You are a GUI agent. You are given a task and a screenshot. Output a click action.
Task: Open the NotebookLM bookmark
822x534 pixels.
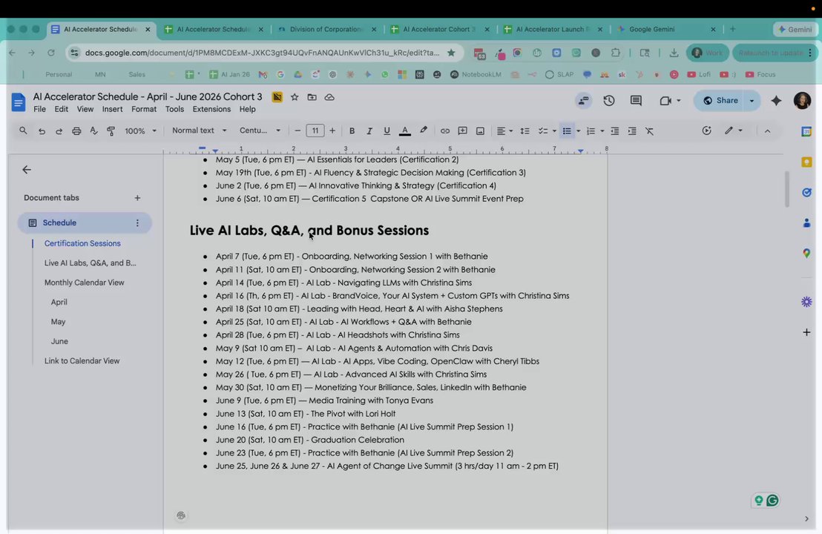click(476, 74)
